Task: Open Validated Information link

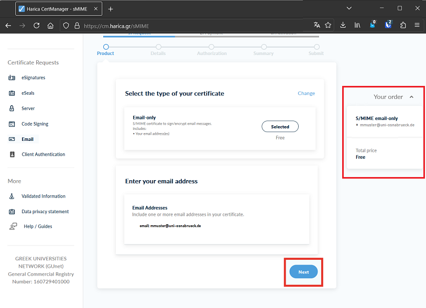Action: 43,196
